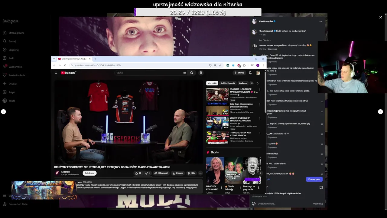Open Chrome tab search dropdown arrow
The height and width of the screenshot is (218, 387).
pyautogui.click(x=54, y=59)
